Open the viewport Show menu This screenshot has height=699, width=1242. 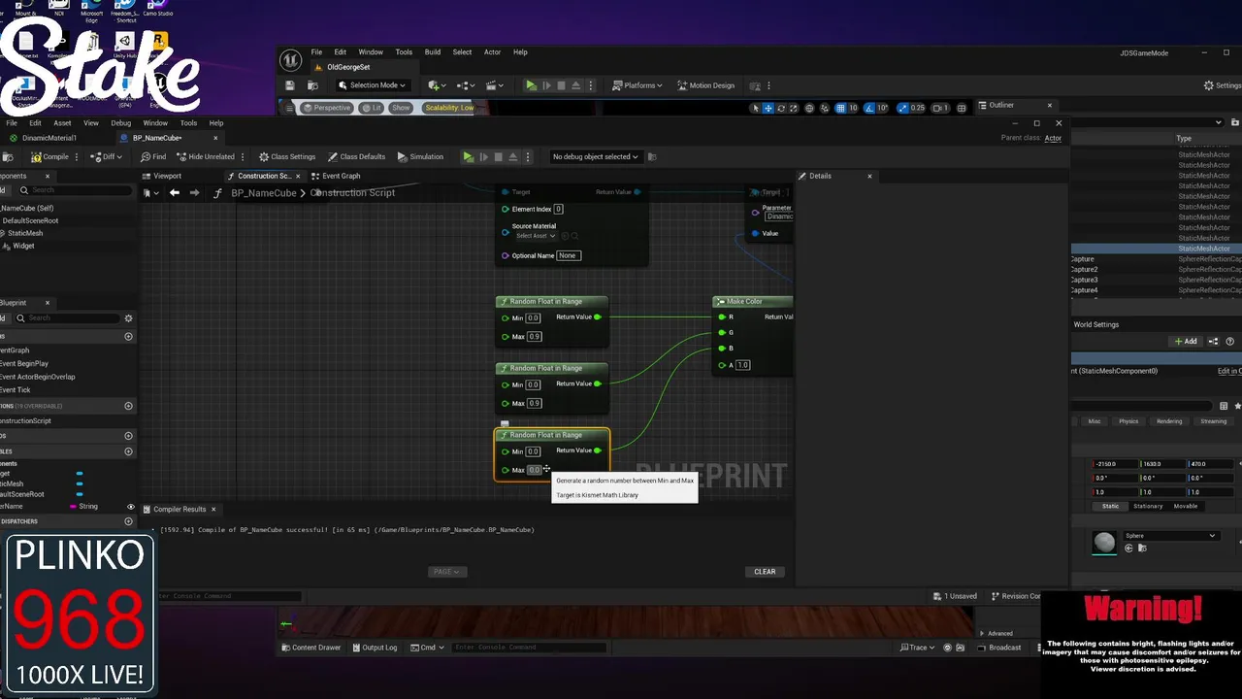(401, 108)
